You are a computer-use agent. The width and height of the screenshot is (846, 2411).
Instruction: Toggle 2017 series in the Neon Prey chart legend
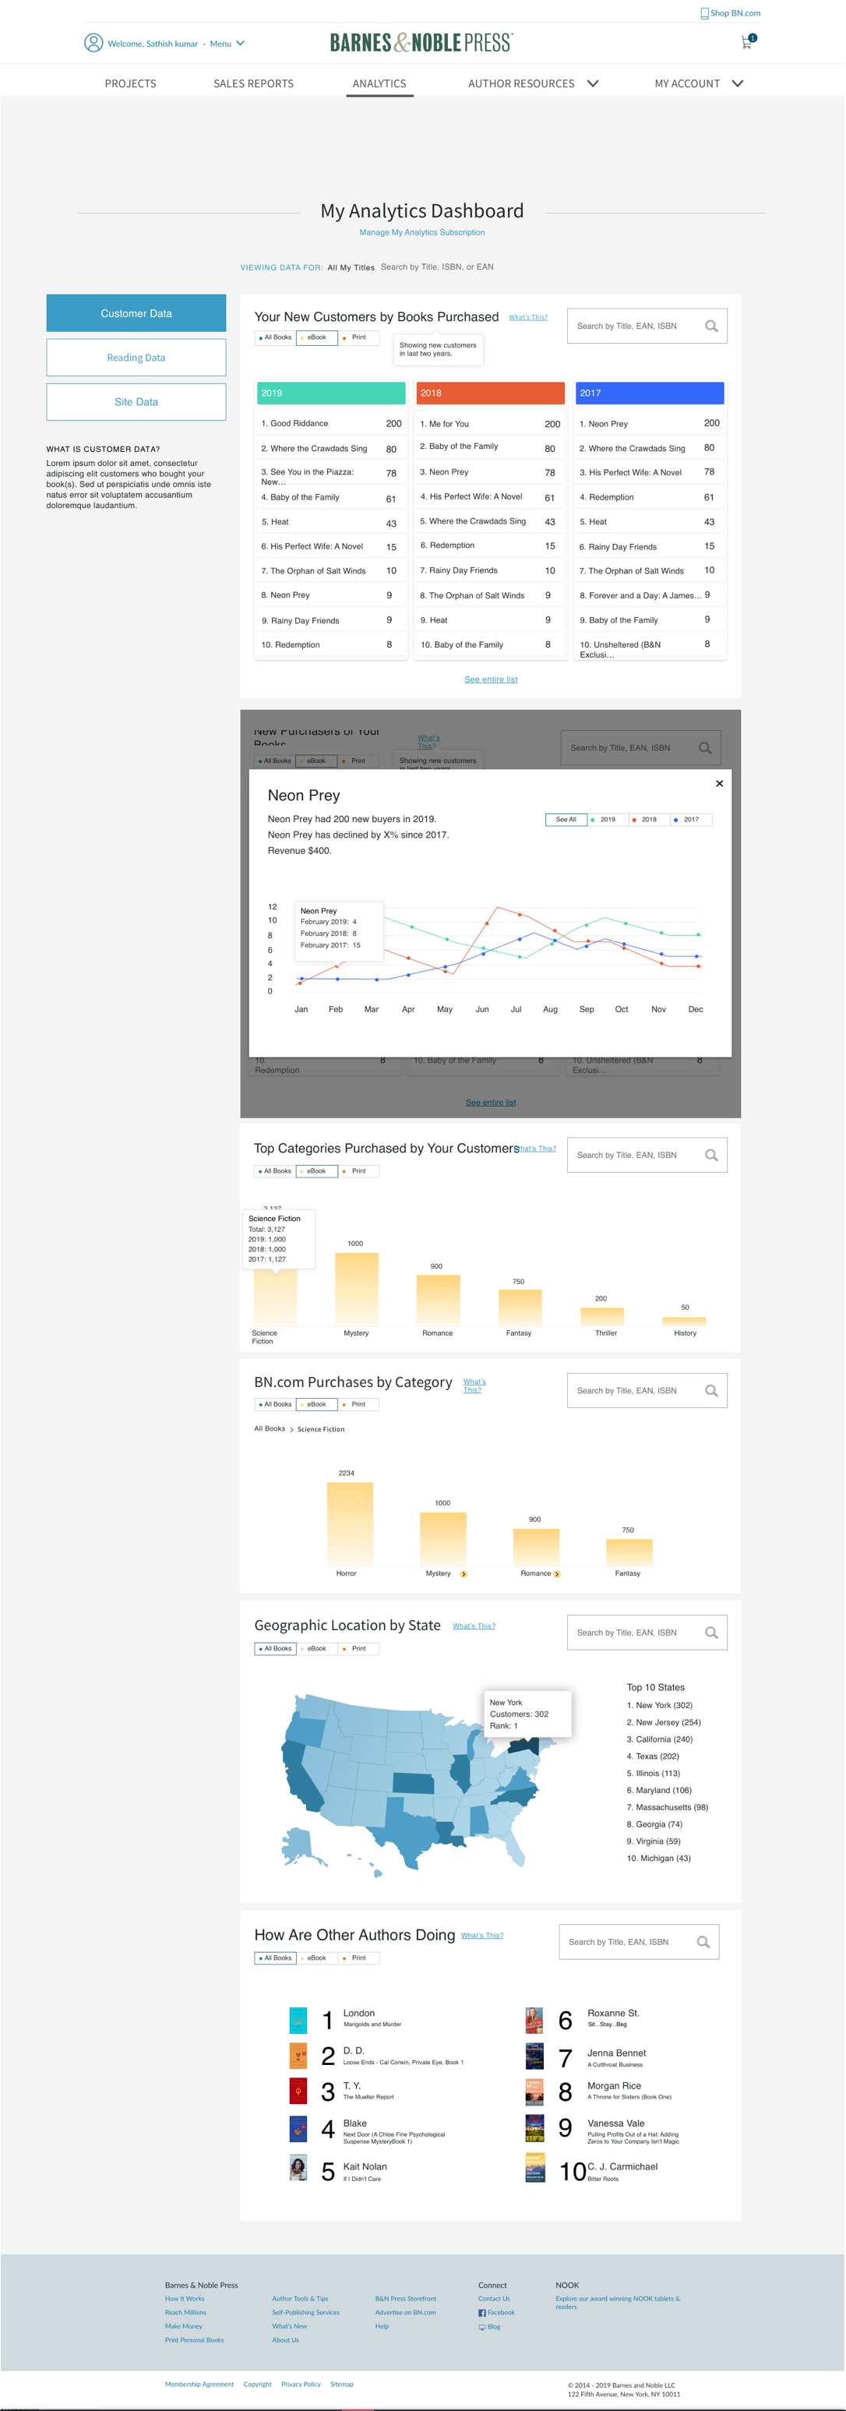[691, 820]
